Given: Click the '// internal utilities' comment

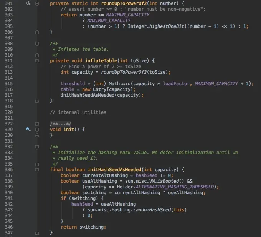Looking at the screenshot, I should click(x=78, y=112).
